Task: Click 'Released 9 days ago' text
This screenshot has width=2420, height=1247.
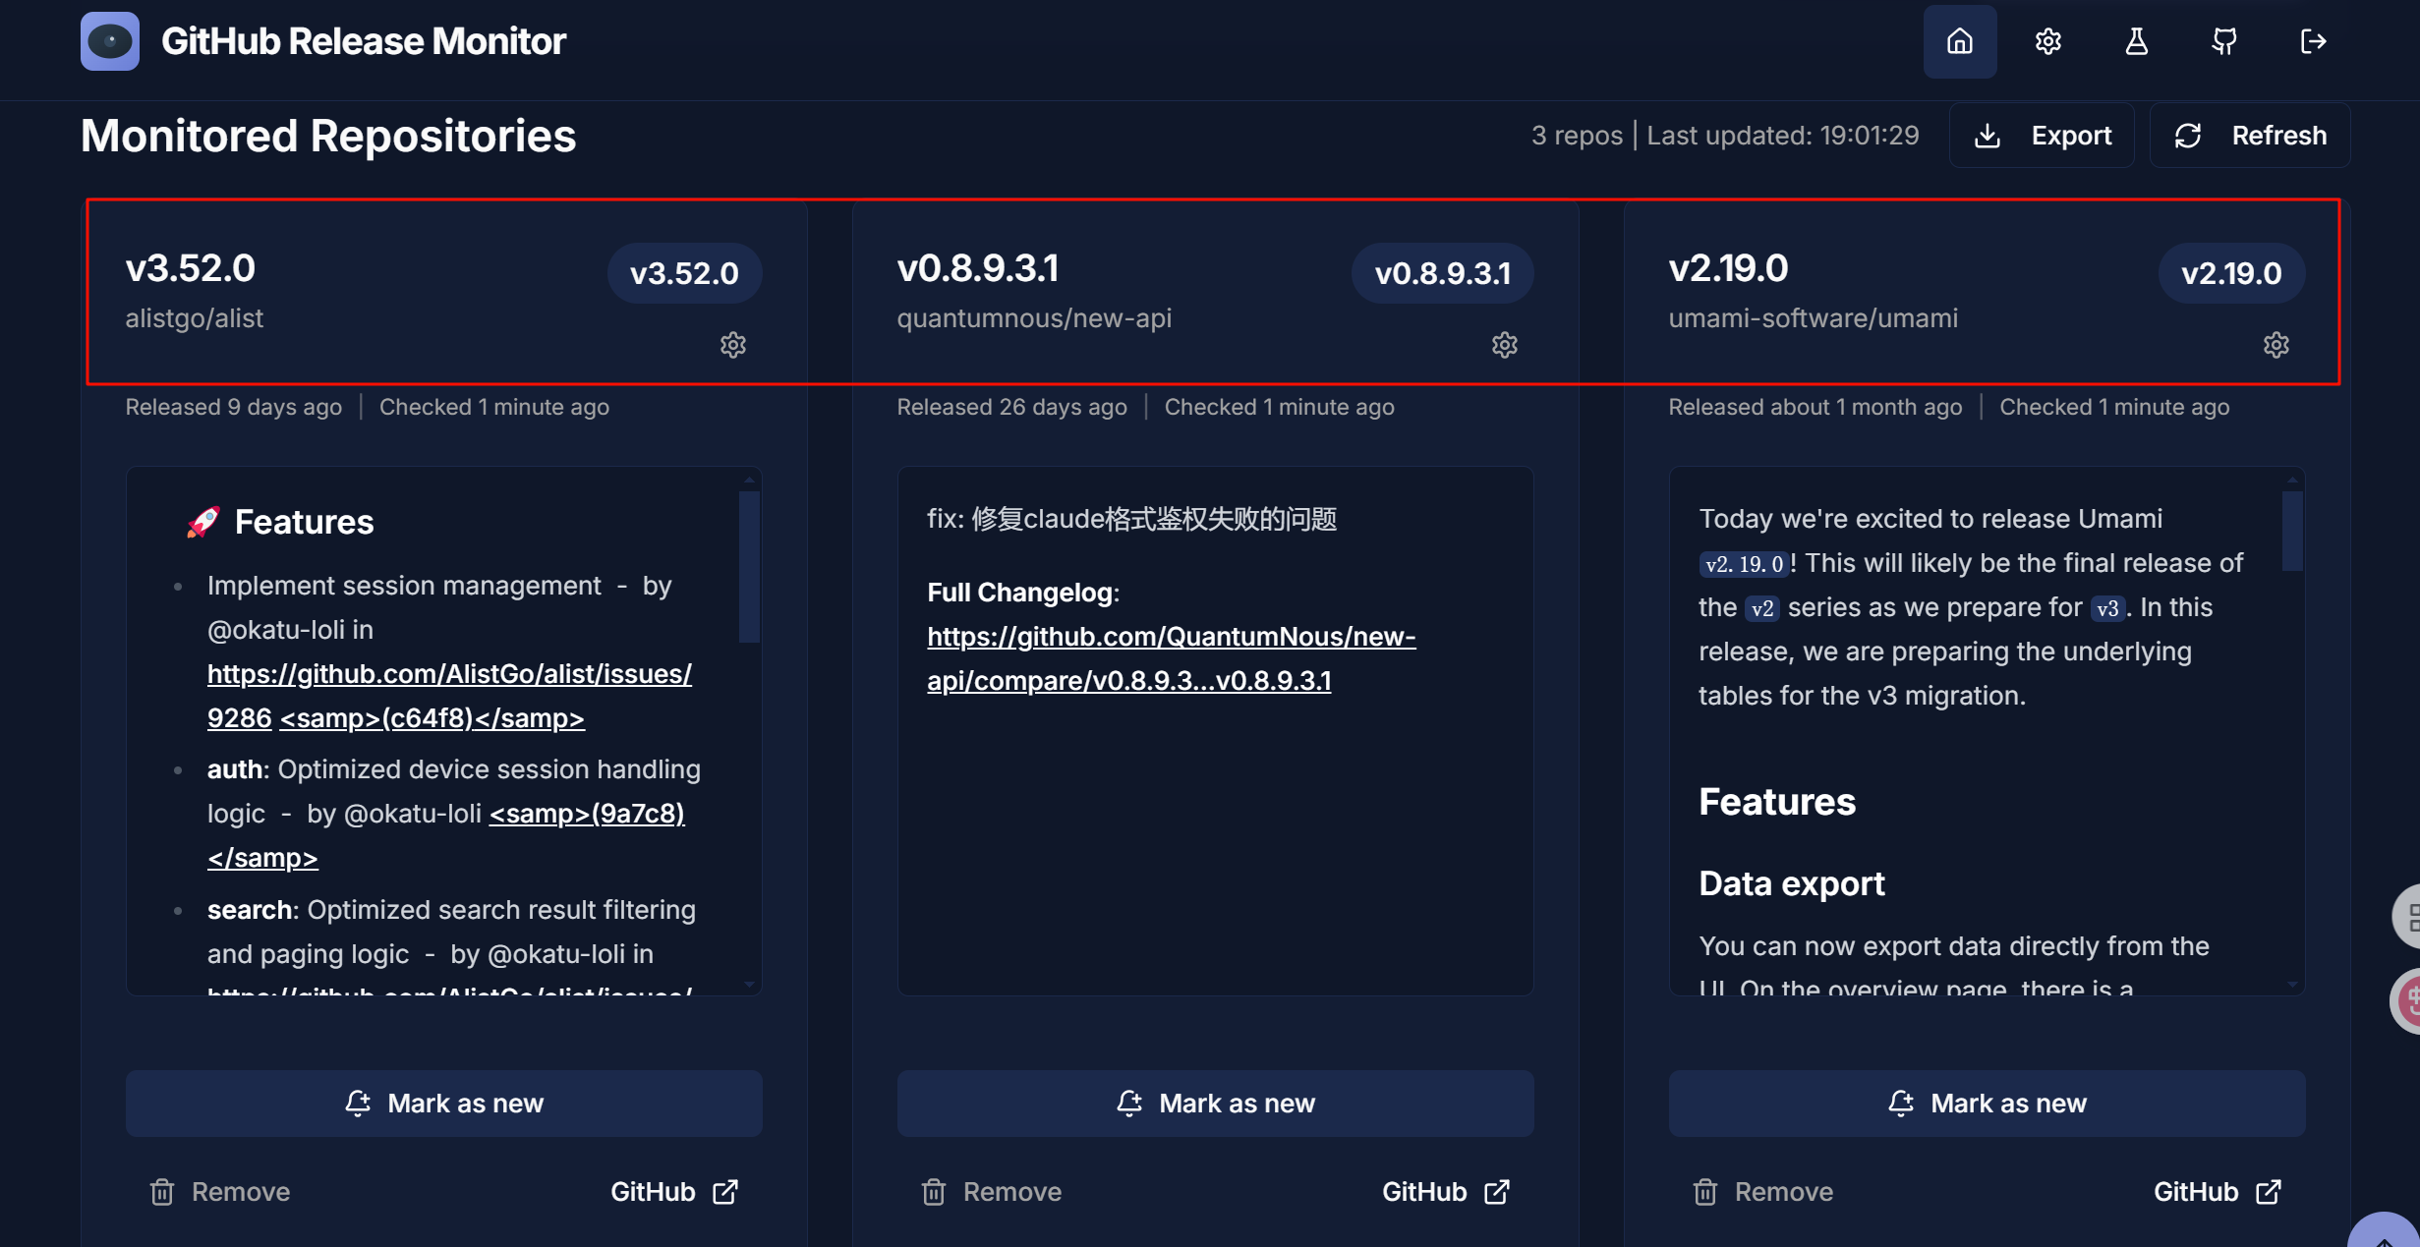Action: (x=234, y=407)
